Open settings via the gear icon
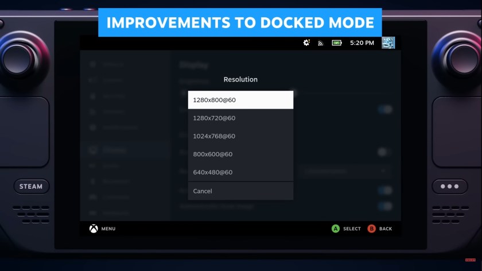Viewport: 482px width, 271px height. [x=306, y=42]
